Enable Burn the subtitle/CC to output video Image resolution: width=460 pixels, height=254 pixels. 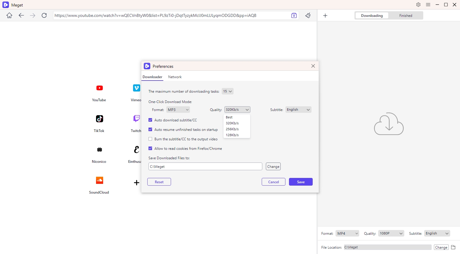tap(150, 139)
